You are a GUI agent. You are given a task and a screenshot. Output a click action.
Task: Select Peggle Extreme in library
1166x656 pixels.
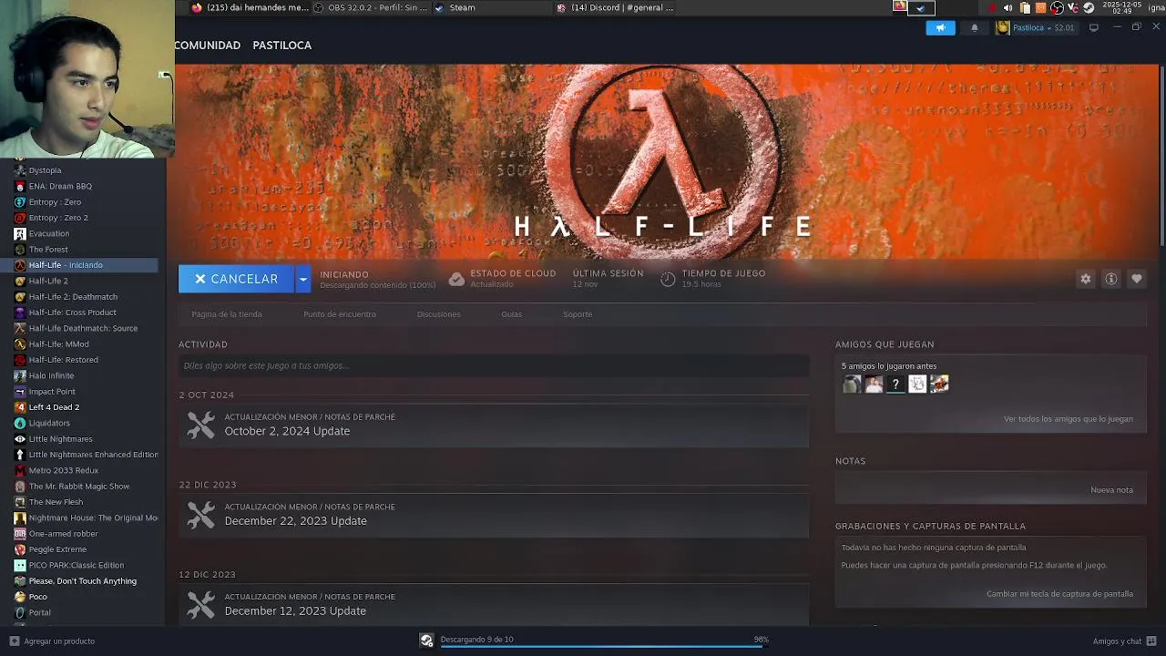pyautogui.click(x=86, y=549)
